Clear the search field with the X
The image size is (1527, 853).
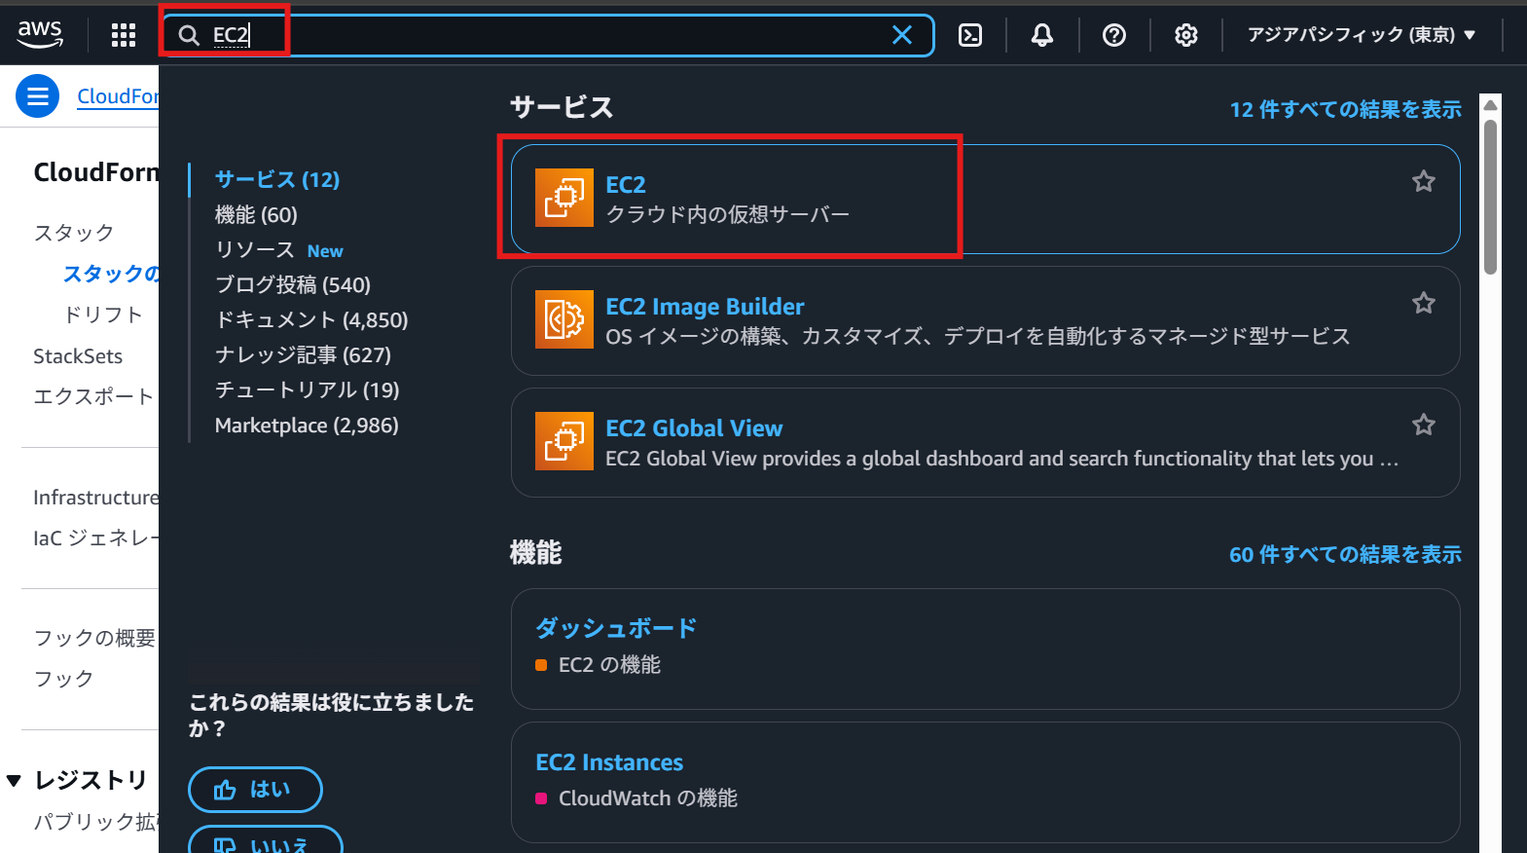click(x=902, y=35)
